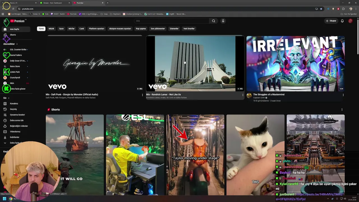The image size is (359, 202).
Task: Open three-dot menu for Daft Punk mix
Action: tap(142, 95)
